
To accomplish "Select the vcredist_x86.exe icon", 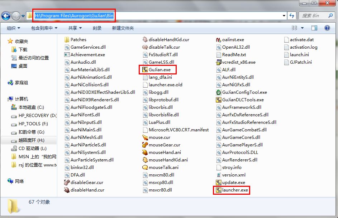I will click(219, 62).
